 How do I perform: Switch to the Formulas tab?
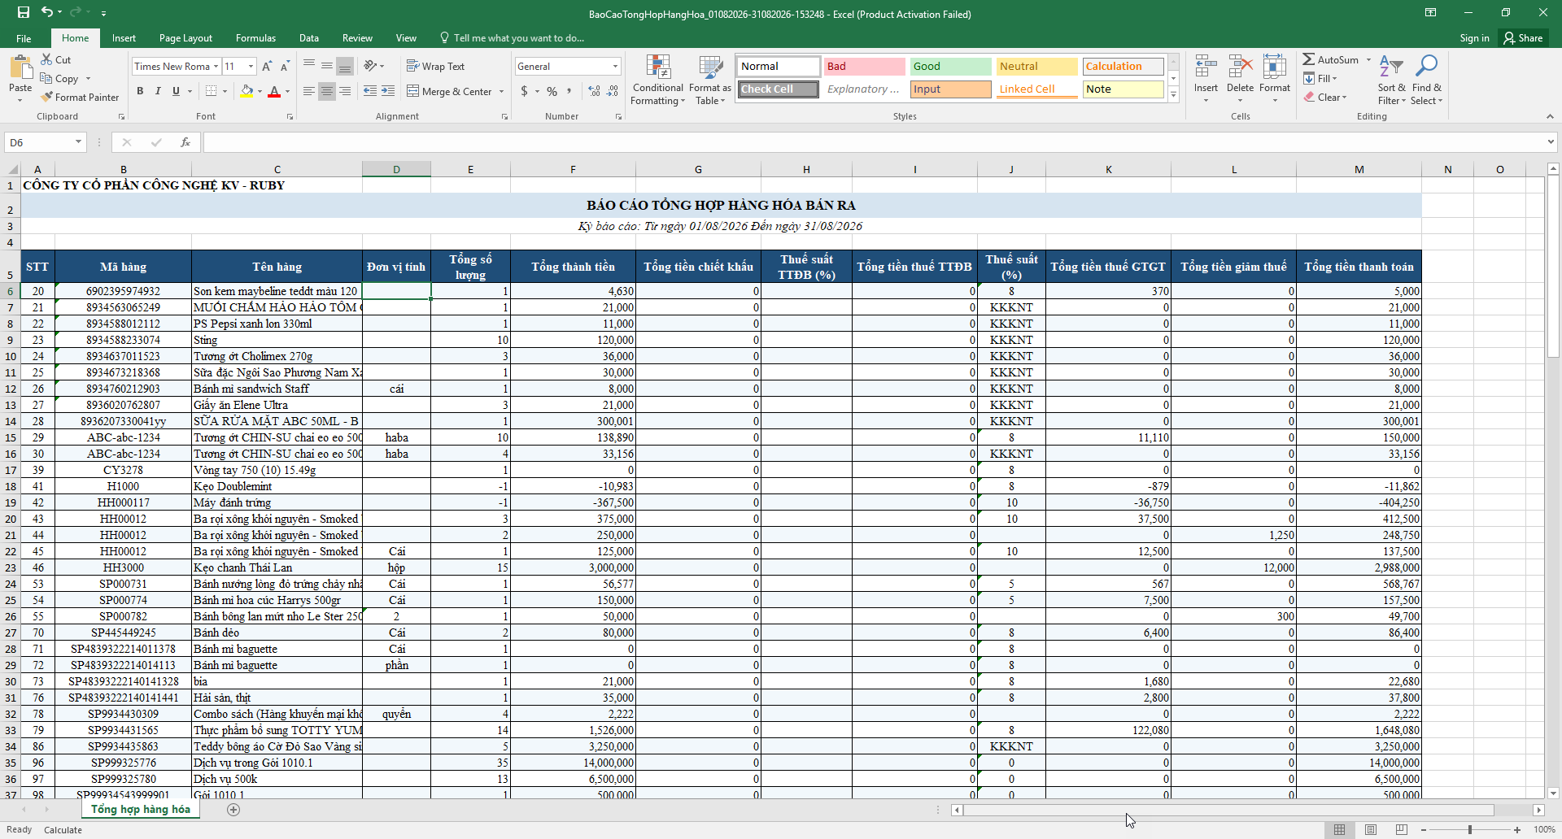255,38
